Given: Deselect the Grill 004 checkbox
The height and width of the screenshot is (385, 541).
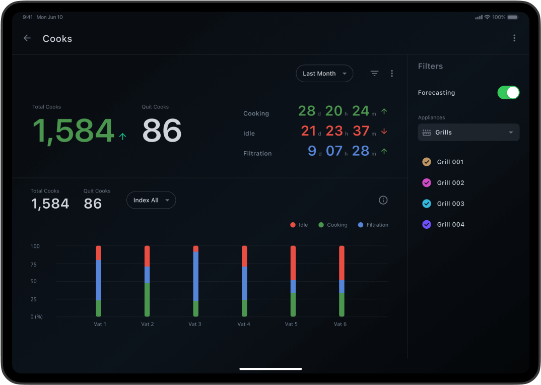Looking at the screenshot, I should point(427,225).
